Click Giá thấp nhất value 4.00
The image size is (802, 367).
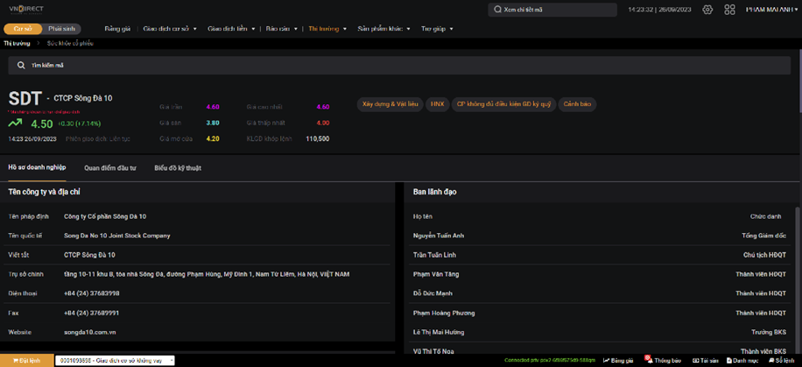323,123
